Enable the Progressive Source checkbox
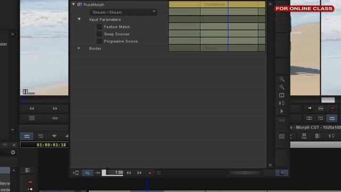 (99, 41)
